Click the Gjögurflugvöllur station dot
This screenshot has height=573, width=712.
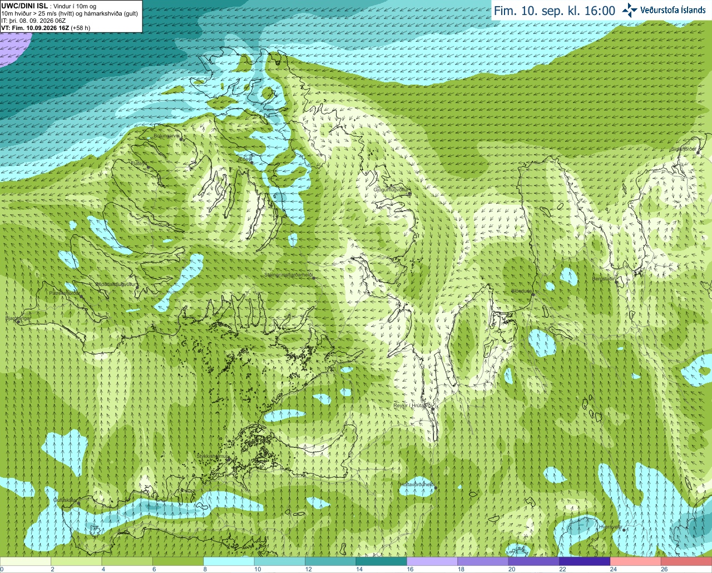pyautogui.click(x=409, y=194)
